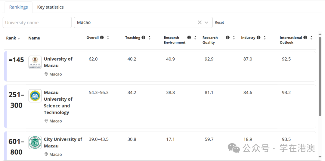
Task: Click the Overall column info icon
Action: 102,38
